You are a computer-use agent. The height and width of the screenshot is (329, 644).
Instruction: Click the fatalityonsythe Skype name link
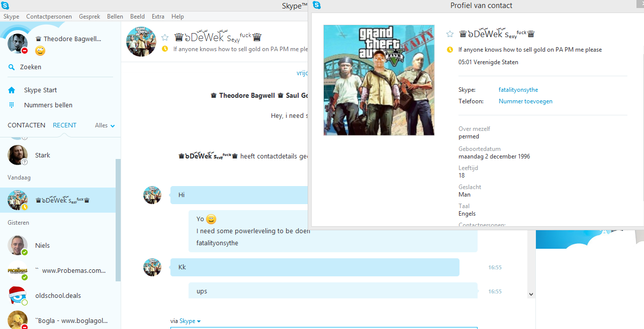[518, 90]
